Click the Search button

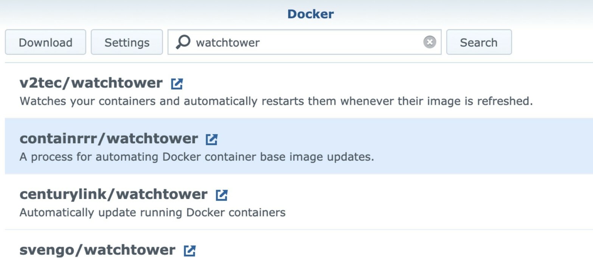479,42
